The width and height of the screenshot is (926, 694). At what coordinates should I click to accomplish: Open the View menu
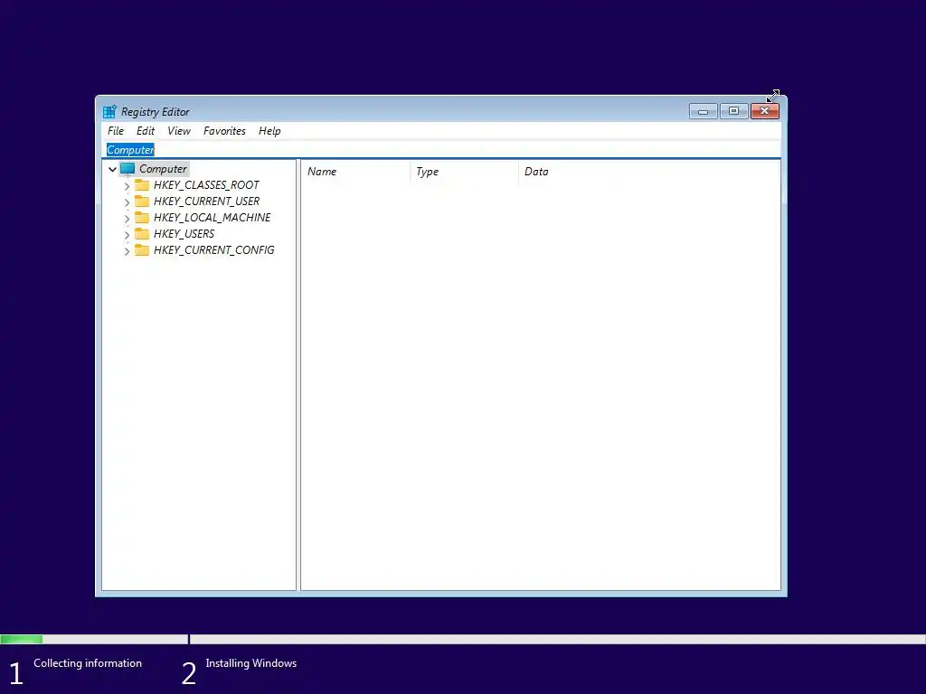tap(179, 131)
